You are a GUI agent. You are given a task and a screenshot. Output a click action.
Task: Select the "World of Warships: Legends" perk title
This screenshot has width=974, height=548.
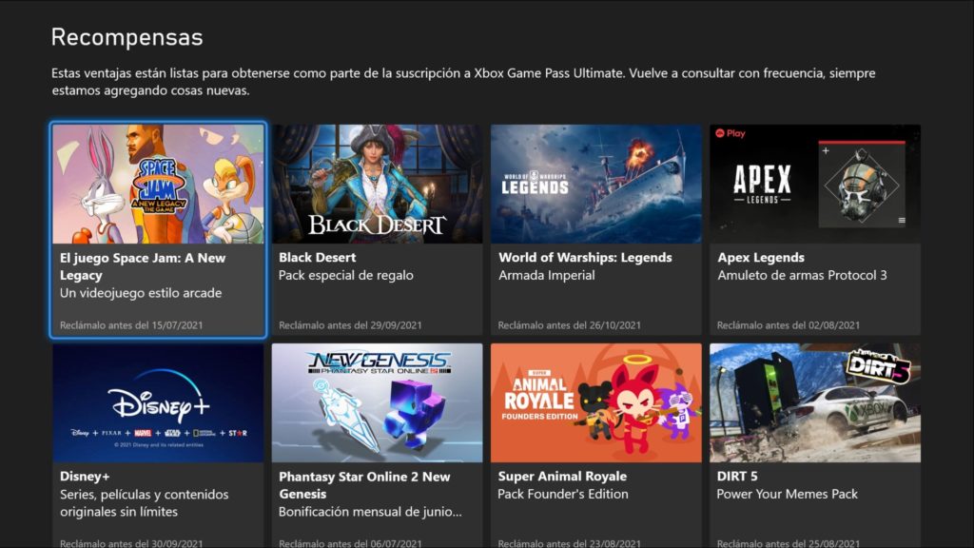click(x=585, y=257)
